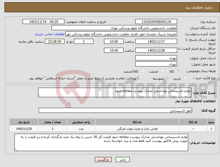Image resolution: width=220 pixels, height=167 pixels.
Task: Click the نام کالا column header
Action: (x=137, y=122)
